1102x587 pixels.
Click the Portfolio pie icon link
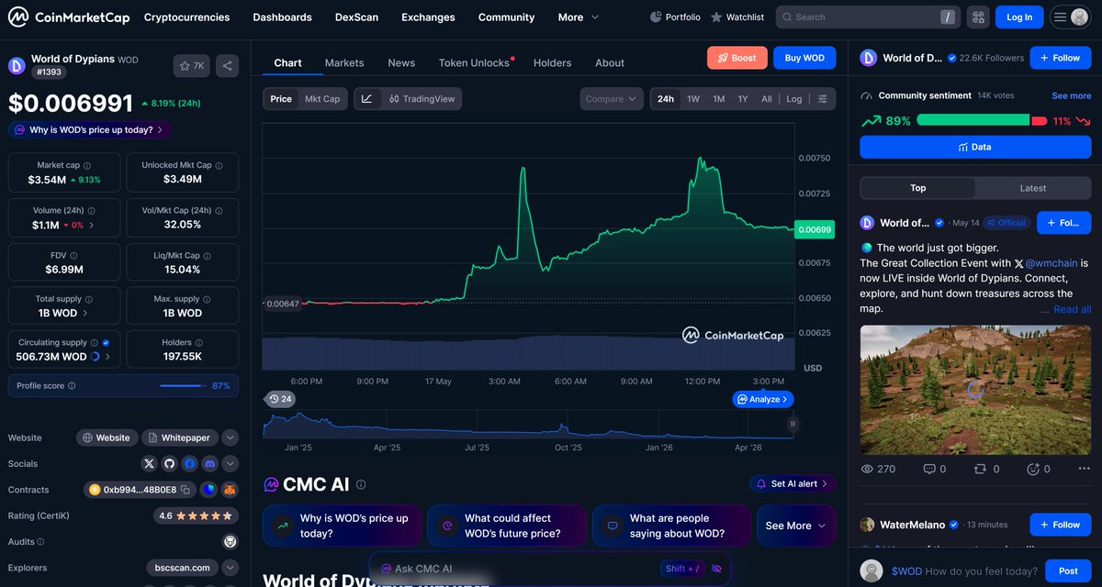click(675, 17)
